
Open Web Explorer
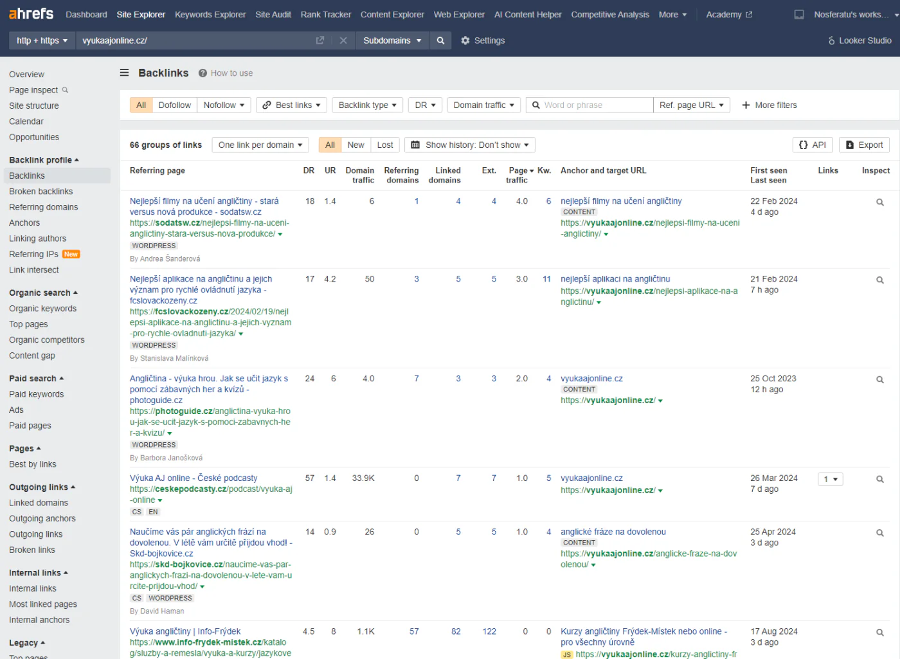(459, 14)
